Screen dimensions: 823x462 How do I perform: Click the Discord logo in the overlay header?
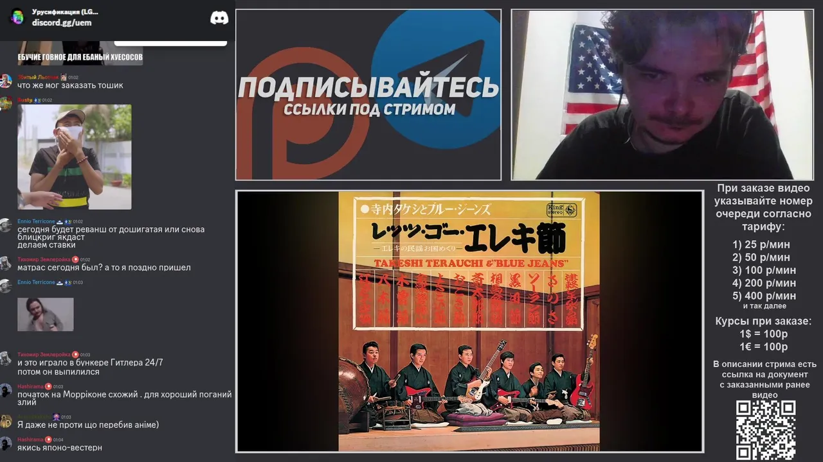(219, 17)
